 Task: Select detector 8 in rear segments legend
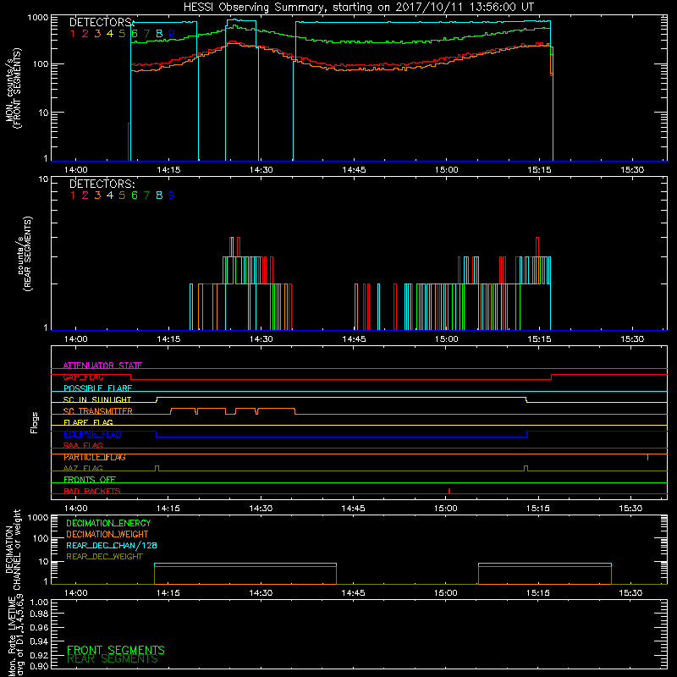(x=159, y=195)
